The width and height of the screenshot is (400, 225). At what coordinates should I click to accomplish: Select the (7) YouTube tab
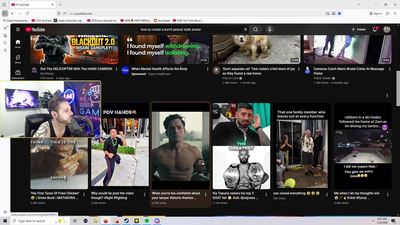pyautogui.click(x=33, y=5)
